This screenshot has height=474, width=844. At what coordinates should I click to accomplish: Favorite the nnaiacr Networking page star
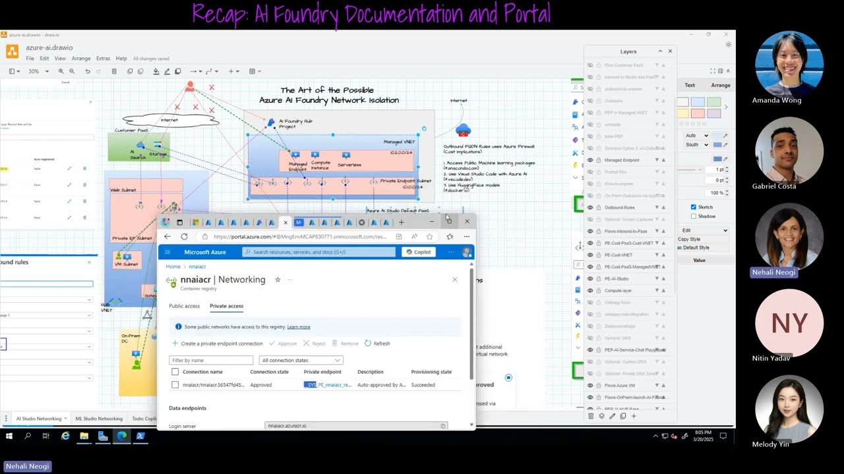[278, 280]
